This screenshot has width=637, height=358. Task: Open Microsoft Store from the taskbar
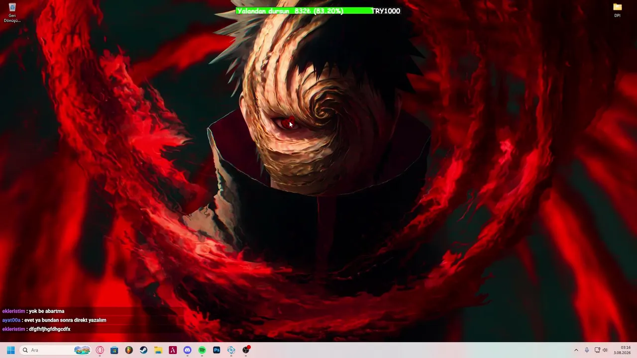click(114, 350)
